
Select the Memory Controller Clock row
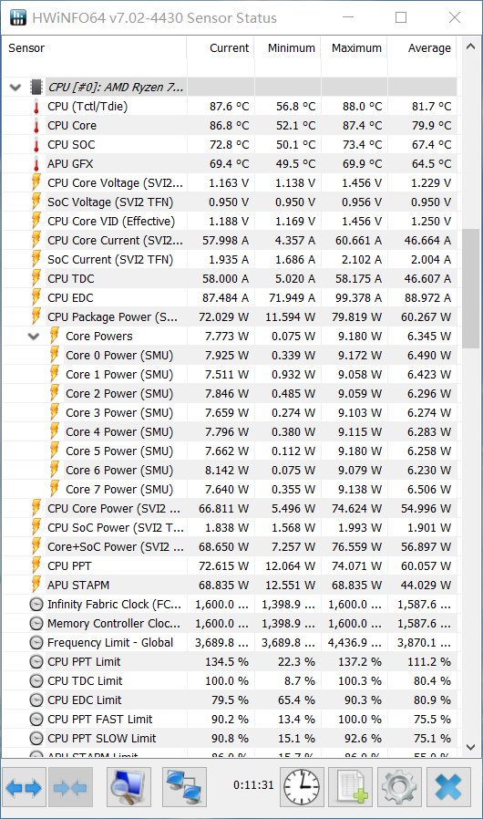(230, 624)
